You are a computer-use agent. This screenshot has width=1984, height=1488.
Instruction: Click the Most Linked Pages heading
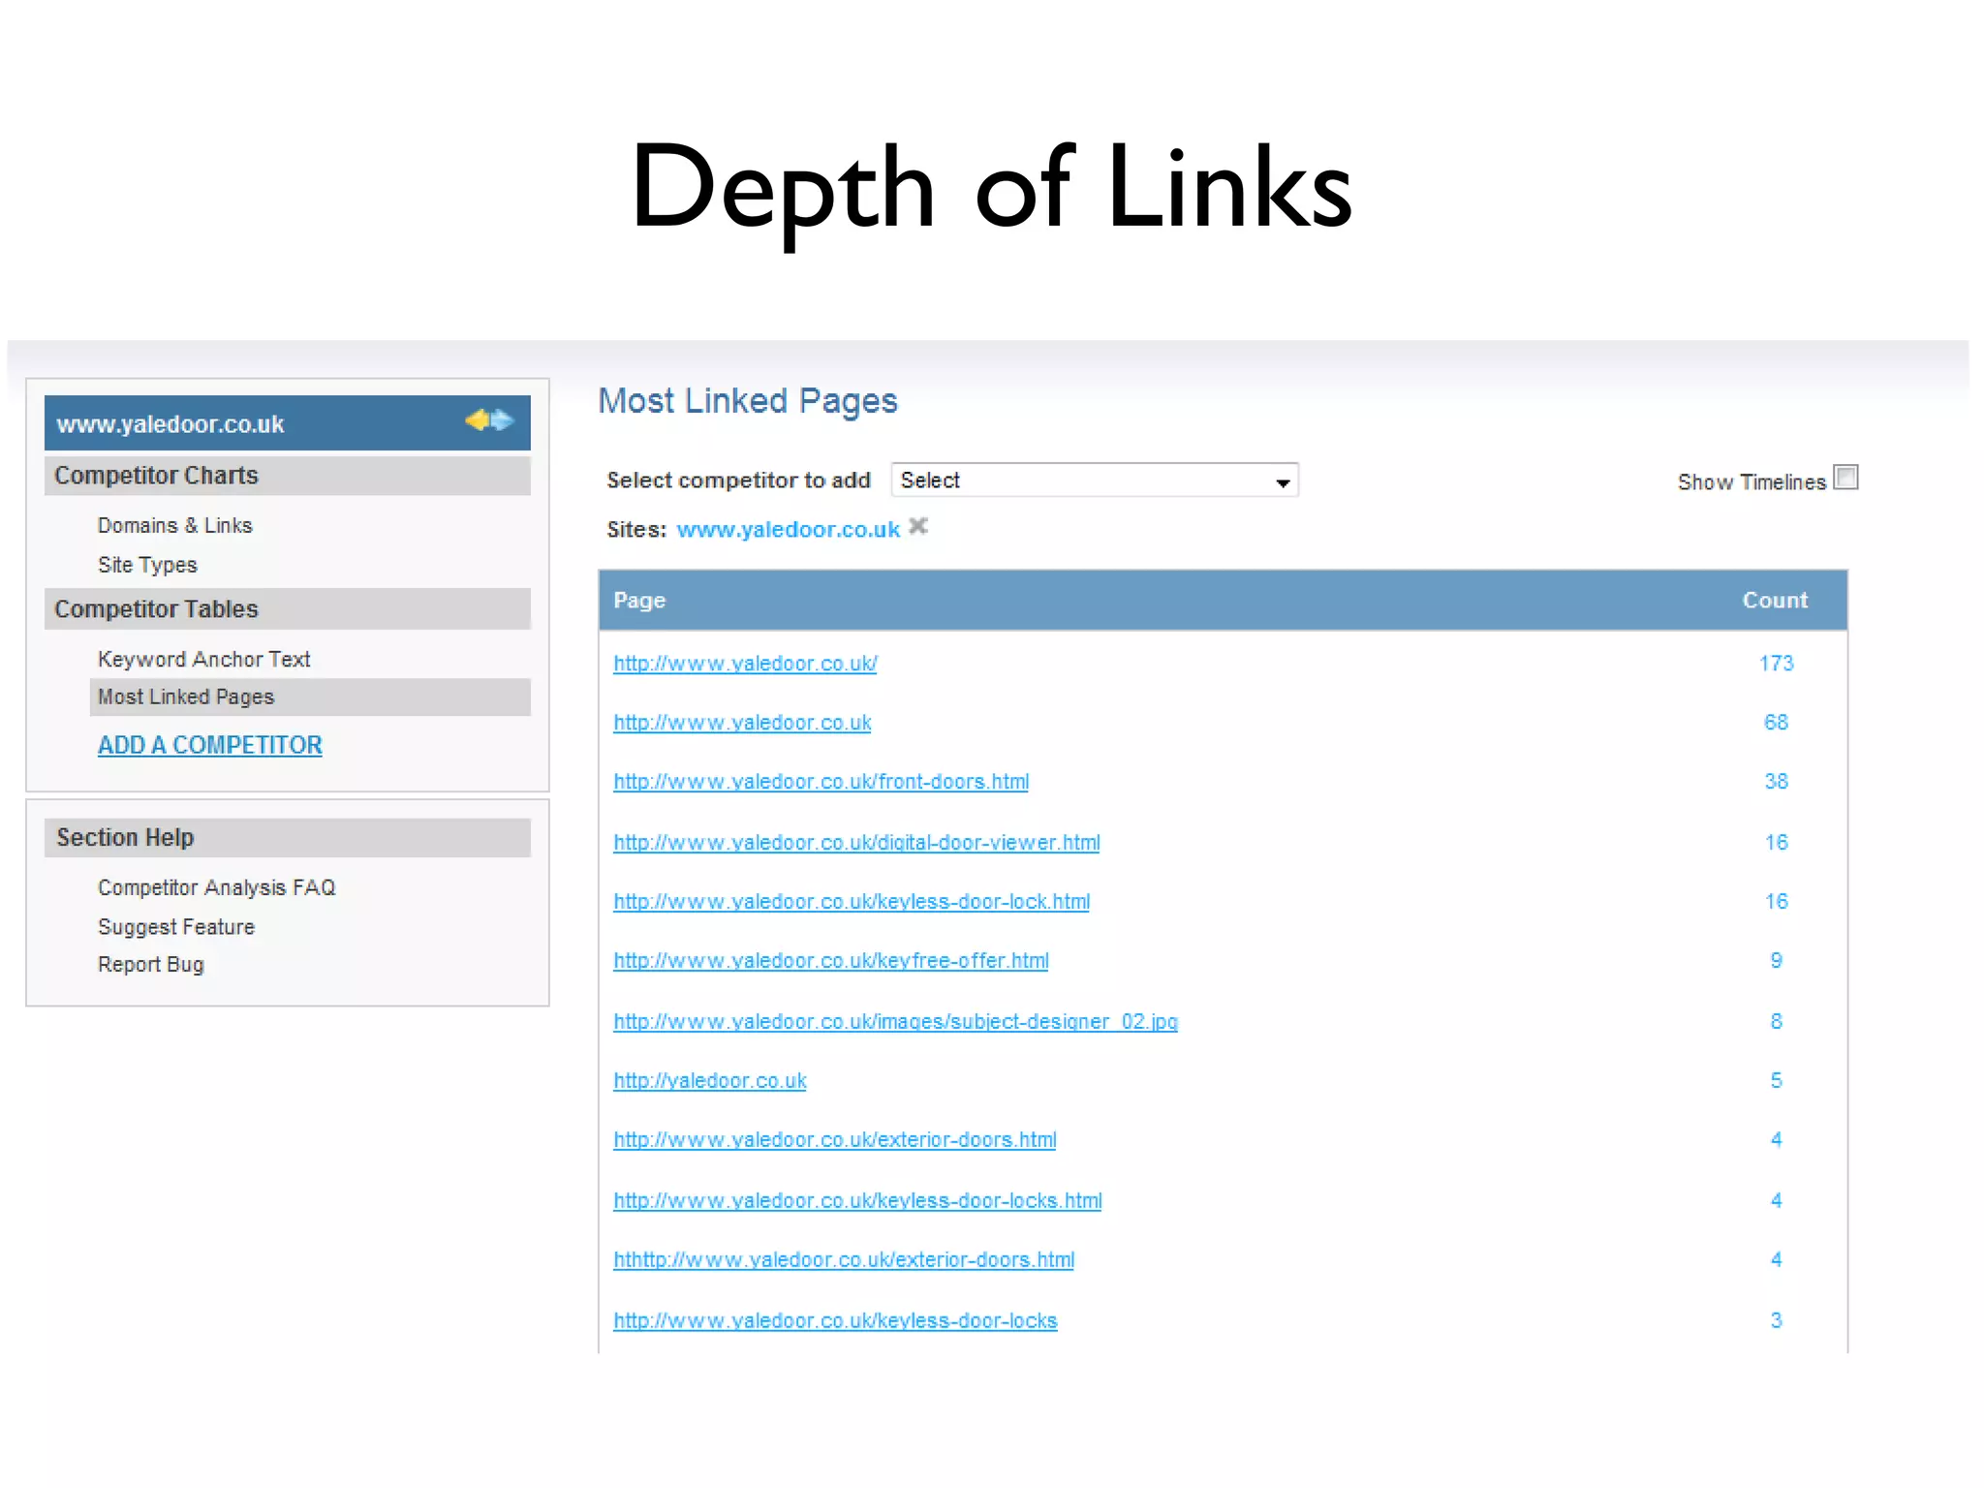[x=748, y=401]
